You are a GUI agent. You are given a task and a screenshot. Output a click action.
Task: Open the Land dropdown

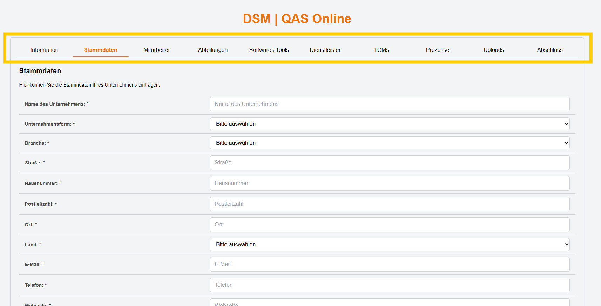[390, 244]
